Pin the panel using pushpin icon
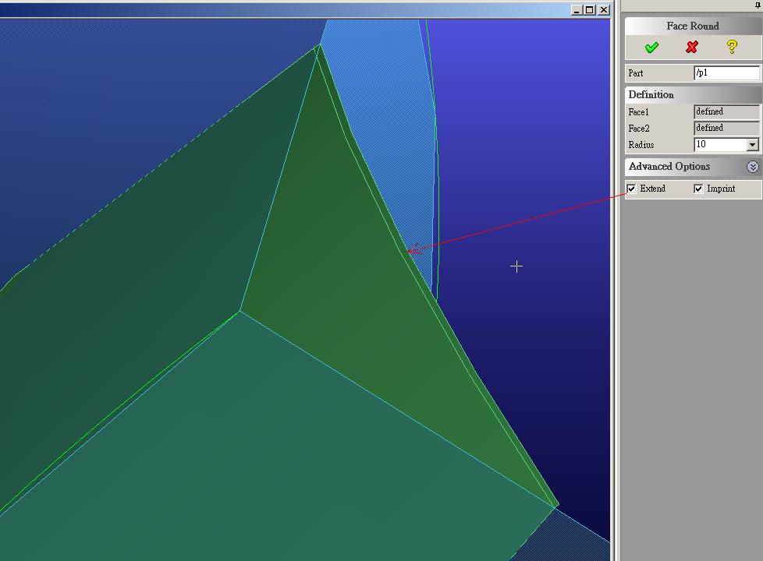Viewport: 763px width, 561px height. pos(758,5)
